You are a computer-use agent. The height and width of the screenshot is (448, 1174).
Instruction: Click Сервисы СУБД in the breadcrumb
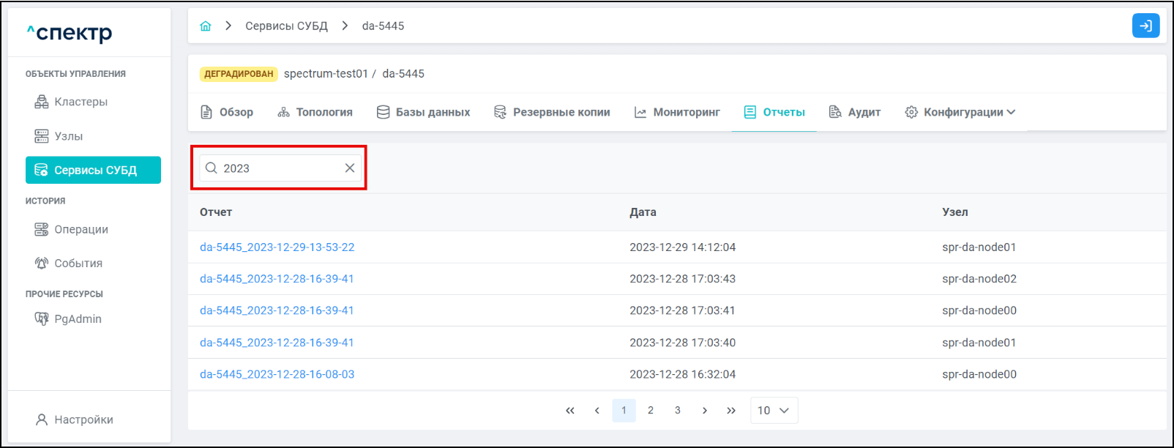click(286, 26)
